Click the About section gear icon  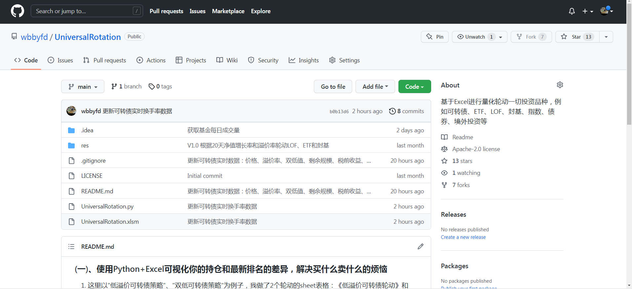(x=560, y=85)
